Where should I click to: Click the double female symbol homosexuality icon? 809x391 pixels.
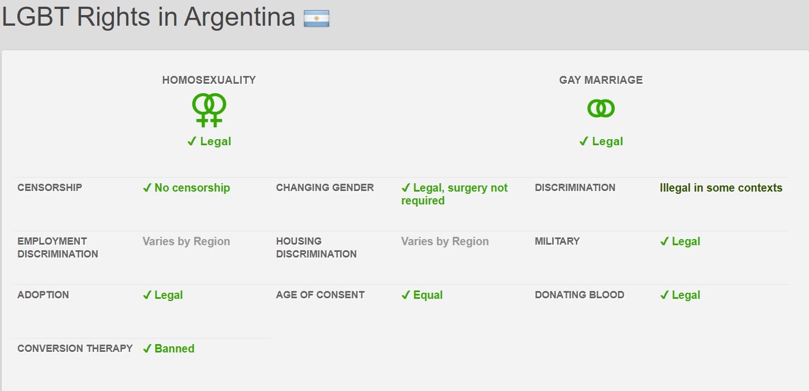[209, 110]
